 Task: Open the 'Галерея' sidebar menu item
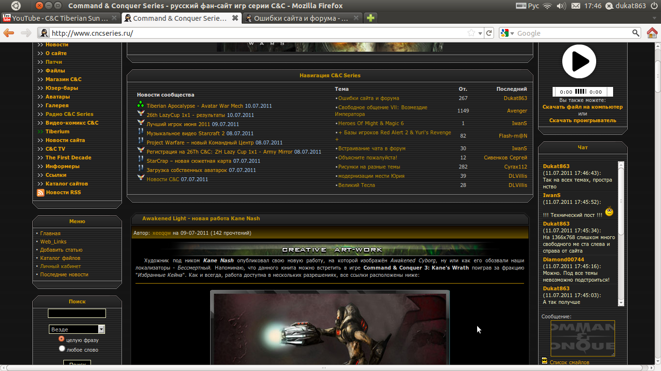[57, 106]
